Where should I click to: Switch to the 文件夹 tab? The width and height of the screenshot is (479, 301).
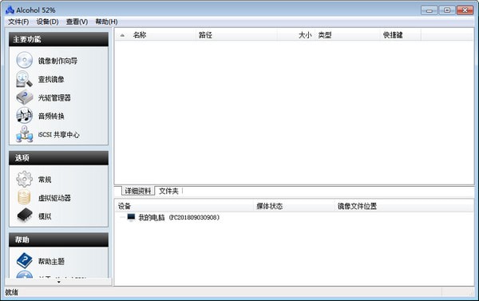click(168, 191)
